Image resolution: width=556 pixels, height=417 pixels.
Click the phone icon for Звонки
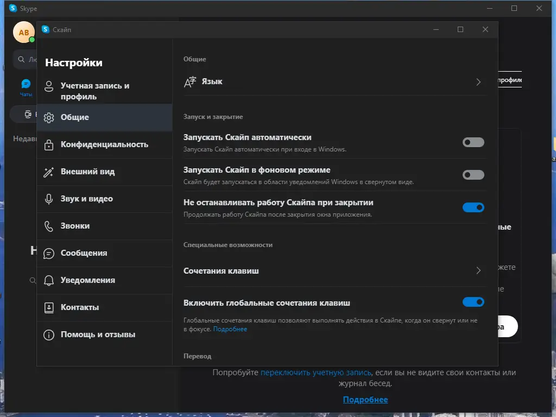click(49, 226)
